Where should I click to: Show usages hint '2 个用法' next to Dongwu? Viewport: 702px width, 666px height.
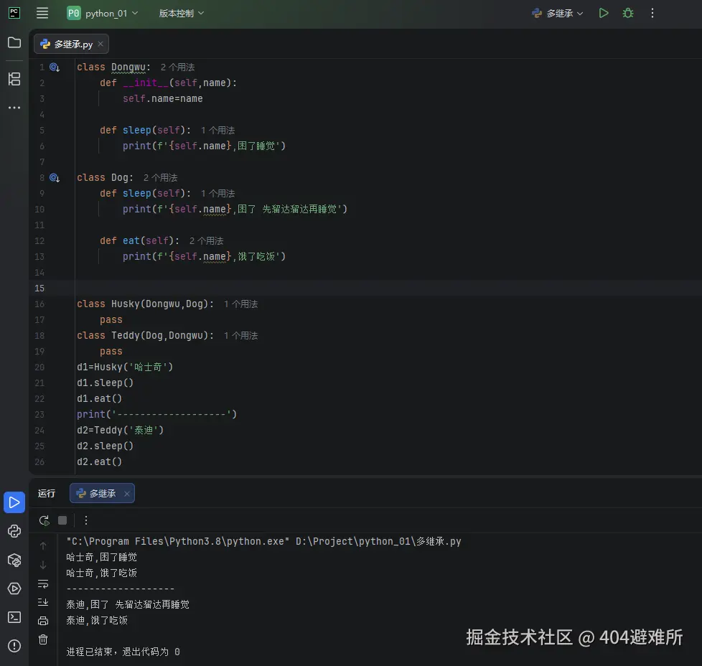pyautogui.click(x=178, y=67)
